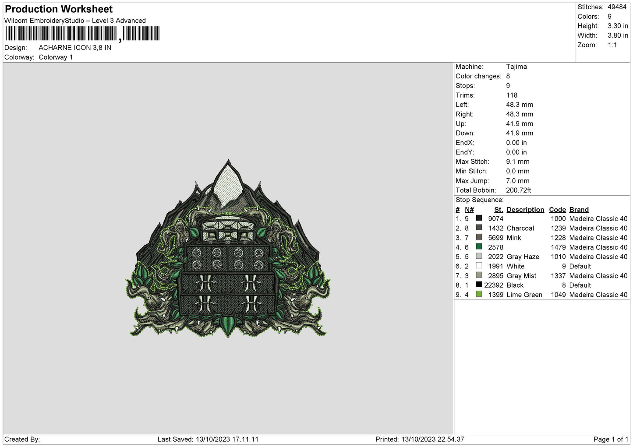Viewport: 633px width, 447px height.
Task: Click the Wilcom EmbroideryStudio – Level 3 Advanced text
Action: (75, 21)
